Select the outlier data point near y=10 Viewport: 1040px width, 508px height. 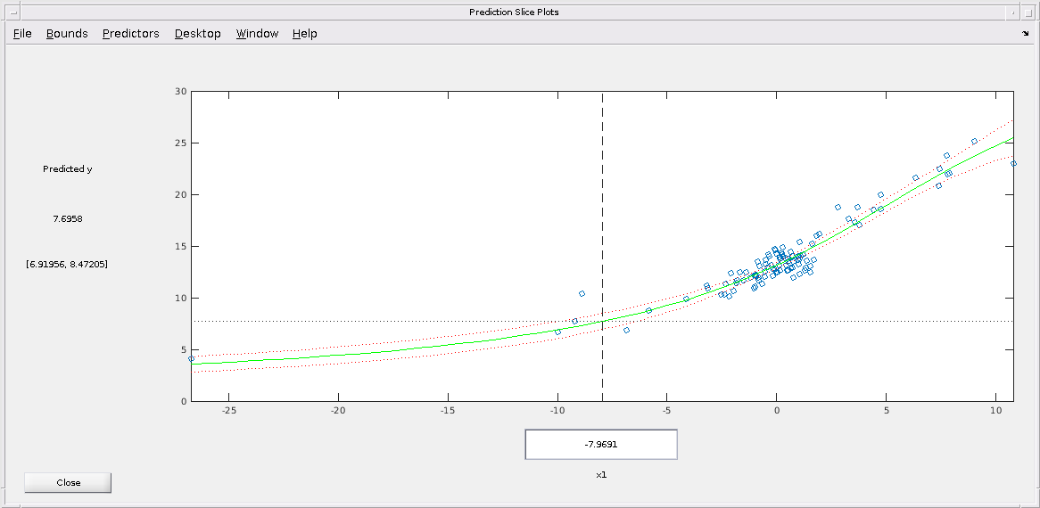click(x=582, y=293)
